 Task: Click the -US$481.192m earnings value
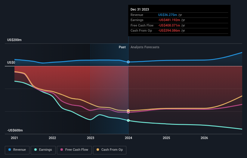(169, 20)
